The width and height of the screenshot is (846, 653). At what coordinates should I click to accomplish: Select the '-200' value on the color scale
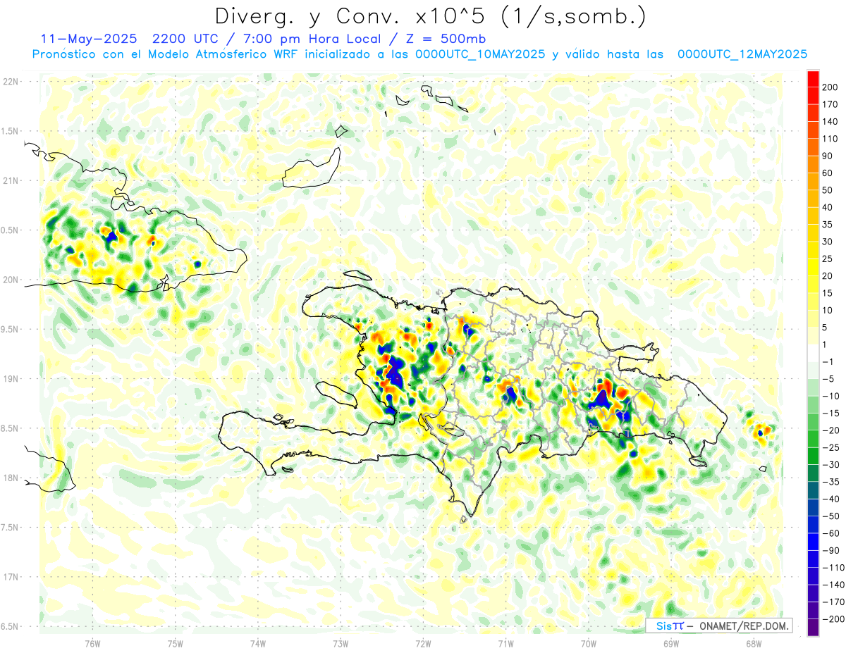(833, 619)
